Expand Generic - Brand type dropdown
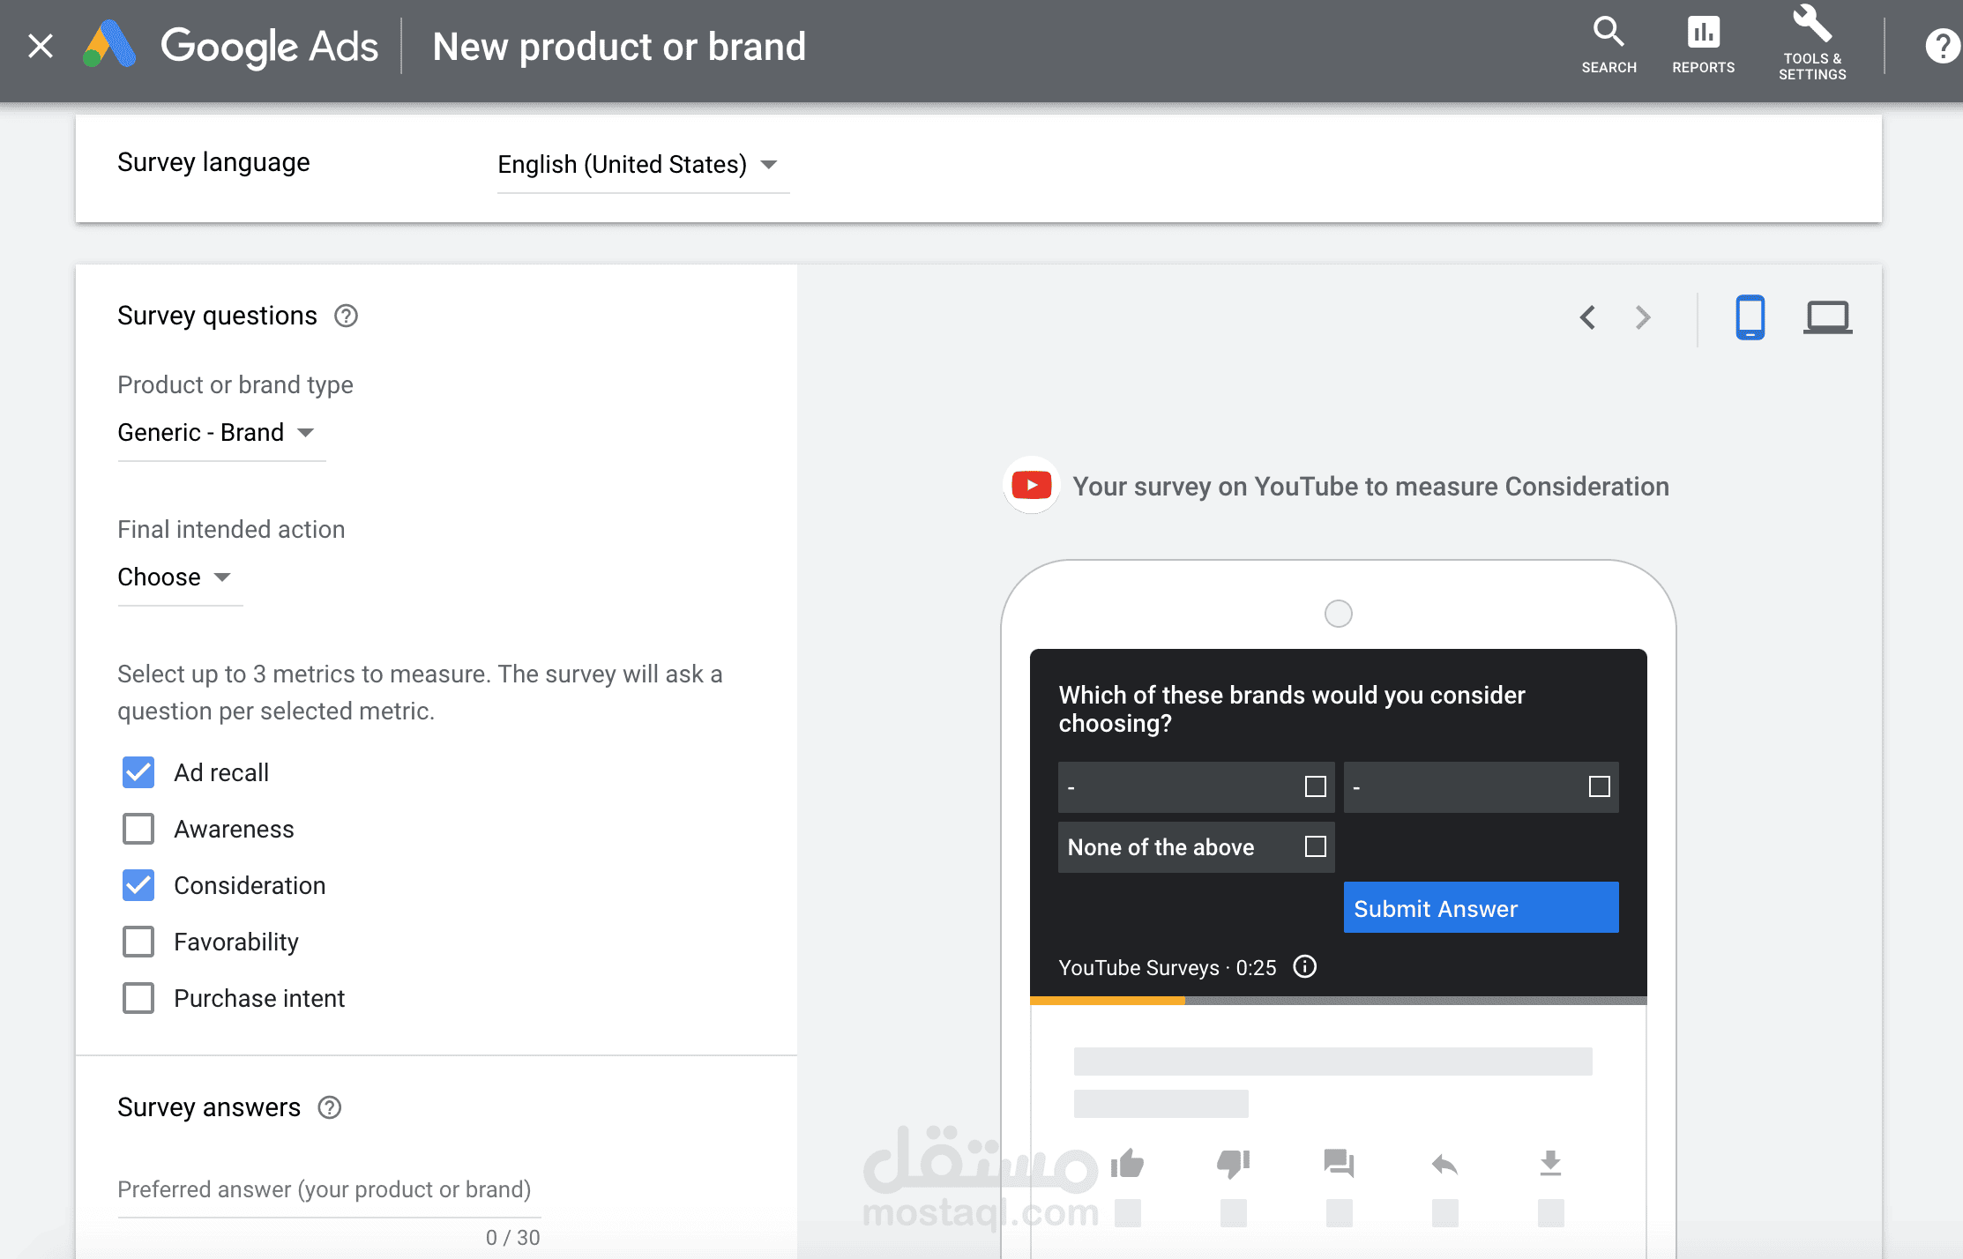This screenshot has width=1963, height=1259. click(x=221, y=433)
